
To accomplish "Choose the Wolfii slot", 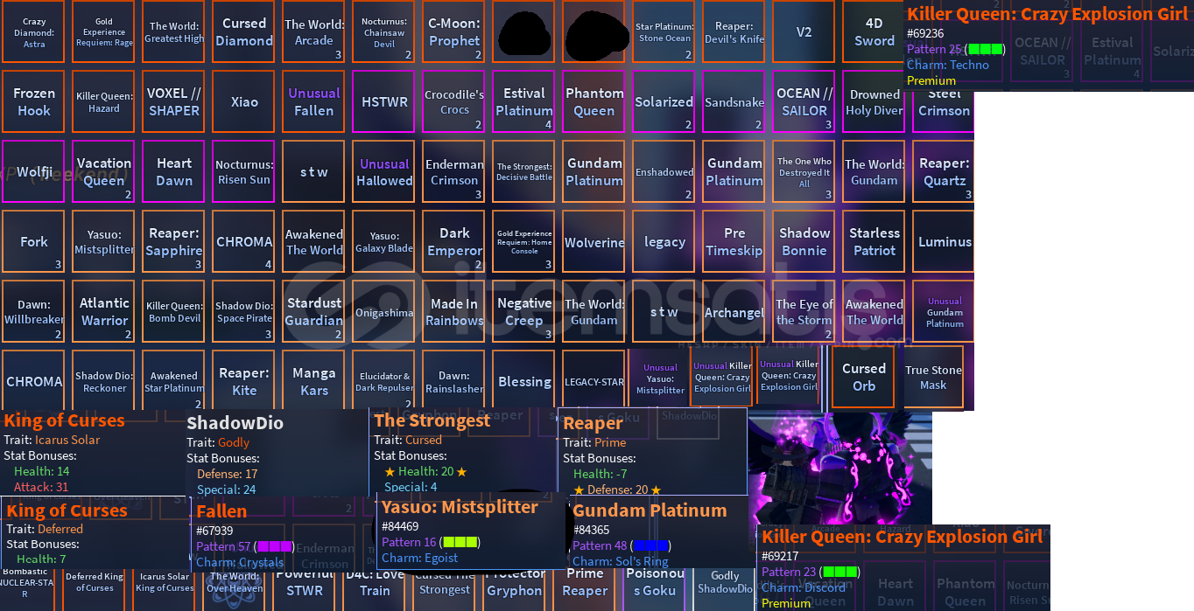I will click(x=34, y=171).
